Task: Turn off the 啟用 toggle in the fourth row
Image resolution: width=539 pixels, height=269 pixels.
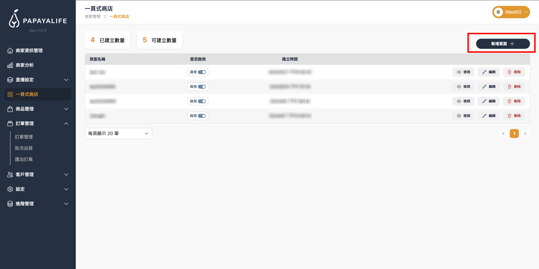Action: [x=202, y=116]
